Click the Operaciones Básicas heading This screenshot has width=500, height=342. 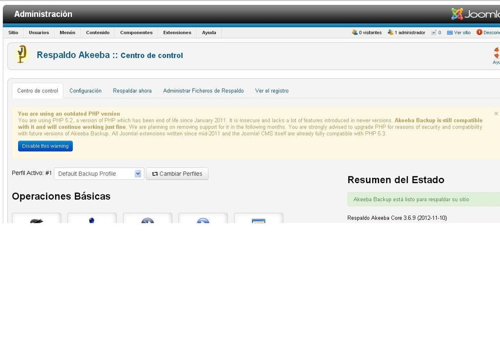[61, 196]
